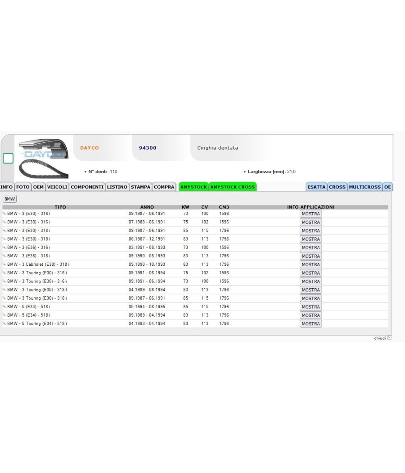
Task: Show applications for E30 316i 73 kW 09.1987
Action: [x=310, y=214]
